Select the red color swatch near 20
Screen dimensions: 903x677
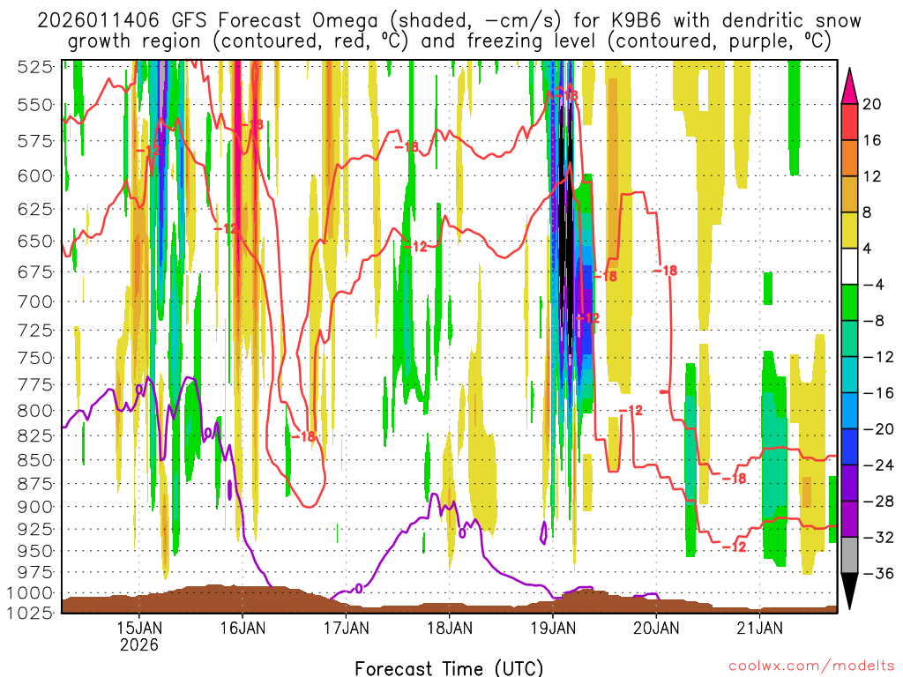tap(849, 122)
